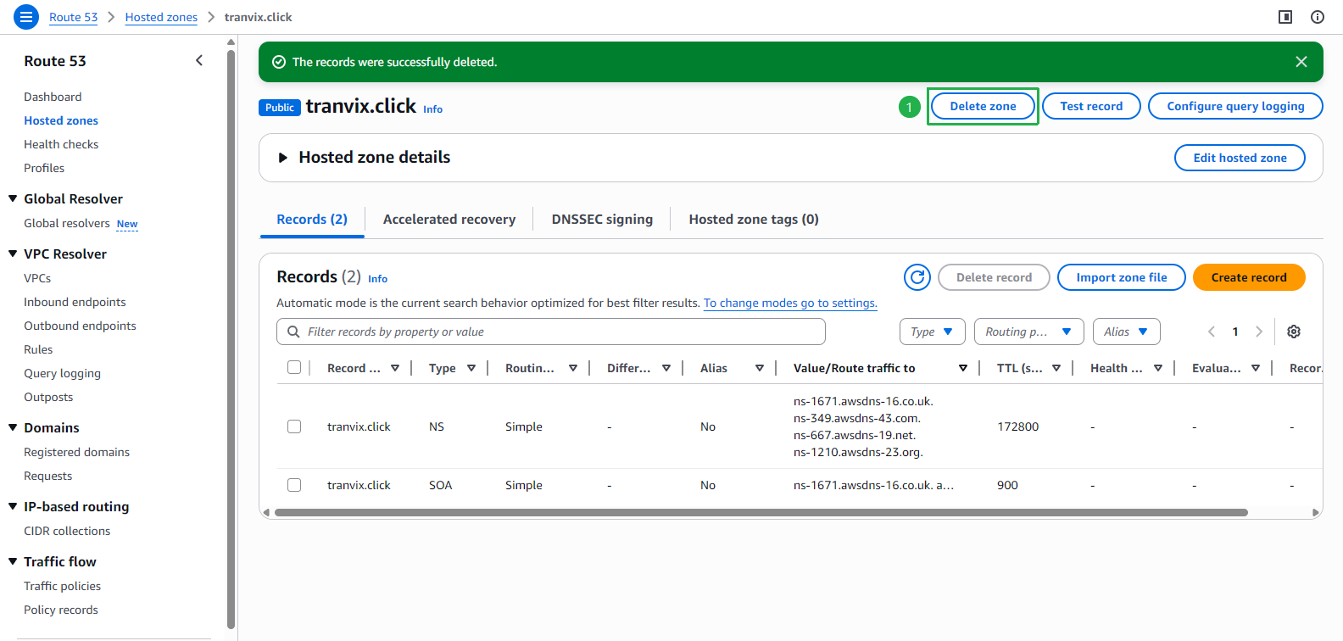Sort by Type column arrow
The image size is (1343, 641).
coord(471,368)
